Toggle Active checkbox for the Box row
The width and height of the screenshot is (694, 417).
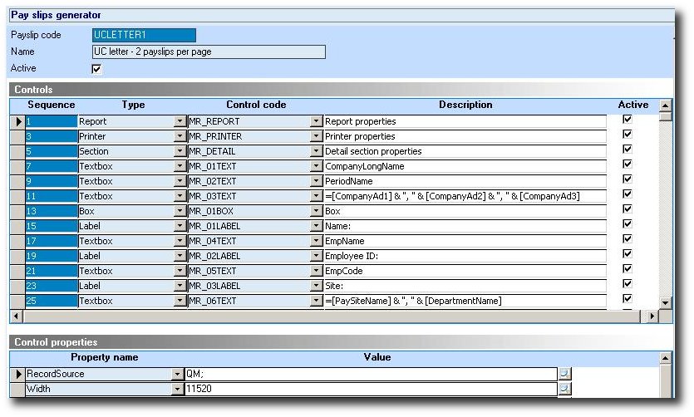[x=628, y=209]
